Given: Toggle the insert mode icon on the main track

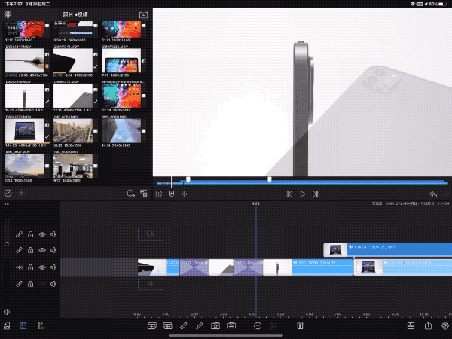Looking at the screenshot, I should pos(19,267).
